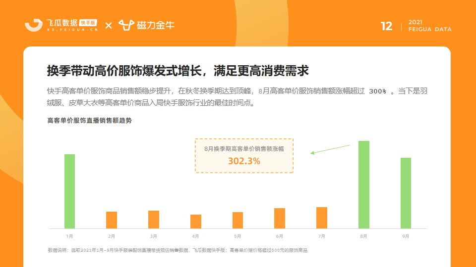Viewport: 476px width, 267px height.
Task: Click the page number 12
Action: [386, 26]
